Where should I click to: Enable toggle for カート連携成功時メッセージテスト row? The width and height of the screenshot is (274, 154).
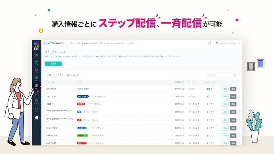click(208, 120)
